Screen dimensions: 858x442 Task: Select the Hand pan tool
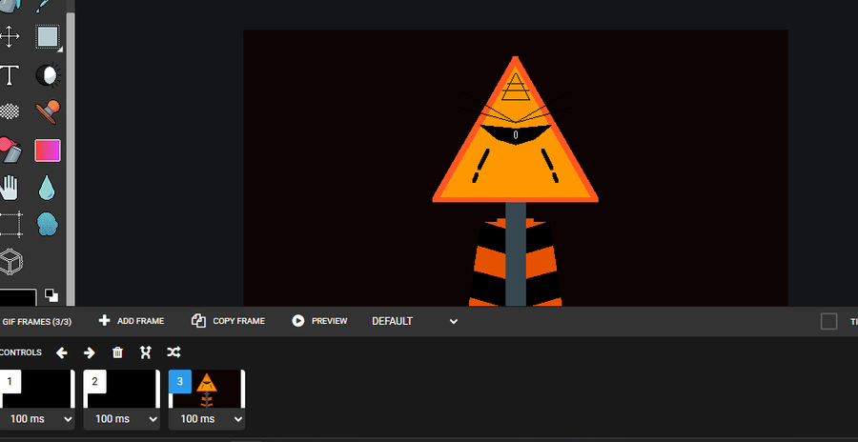click(10, 188)
